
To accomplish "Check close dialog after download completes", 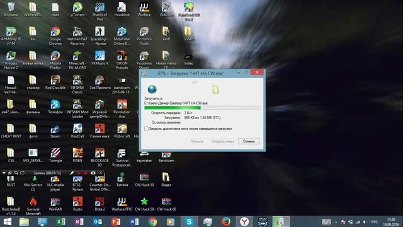I will (146, 129).
